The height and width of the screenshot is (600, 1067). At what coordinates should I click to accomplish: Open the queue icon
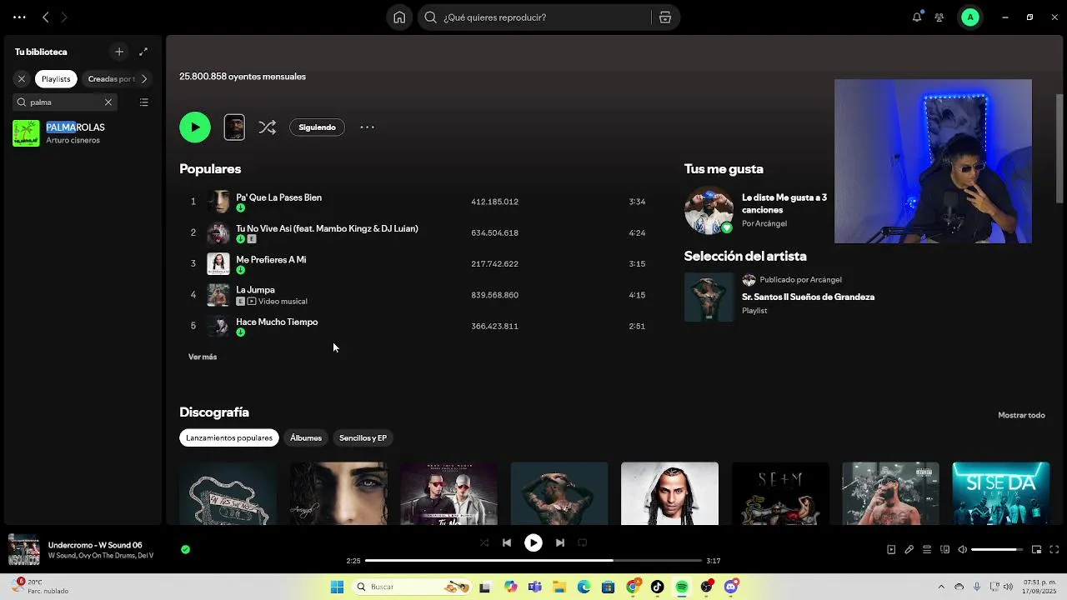926,549
